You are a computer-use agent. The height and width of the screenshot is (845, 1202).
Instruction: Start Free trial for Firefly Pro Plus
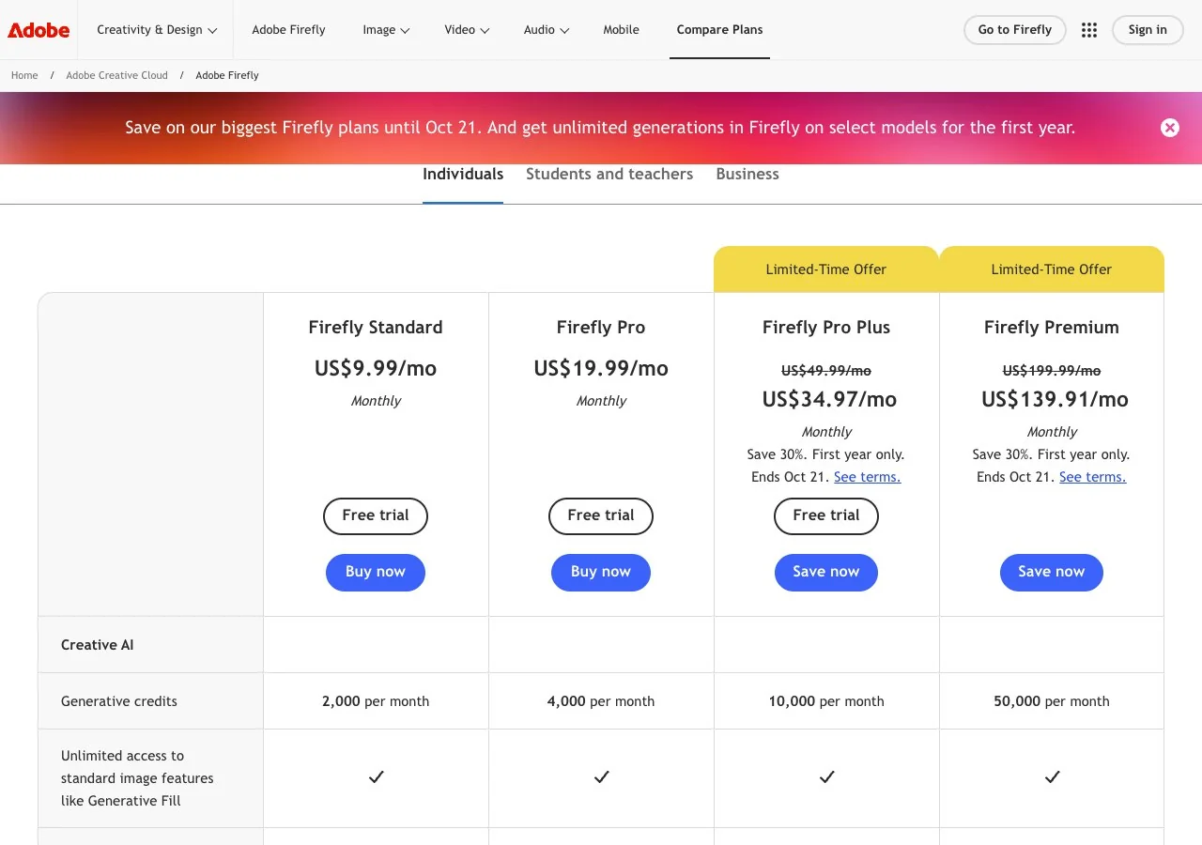pyautogui.click(x=826, y=515)
